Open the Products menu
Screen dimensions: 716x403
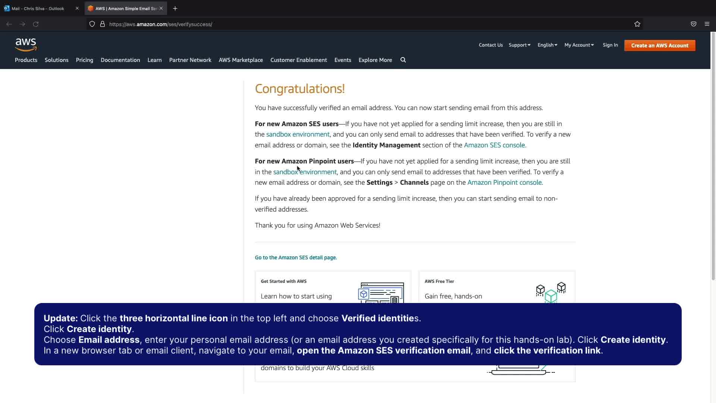26,60
